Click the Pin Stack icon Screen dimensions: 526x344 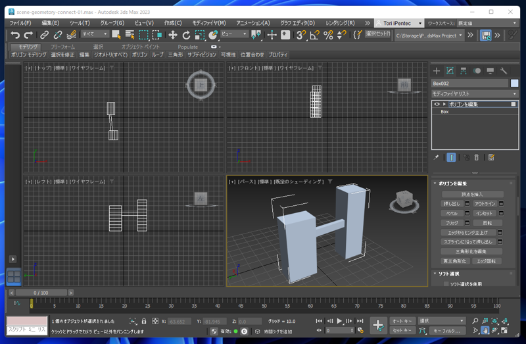pos(436,157)
